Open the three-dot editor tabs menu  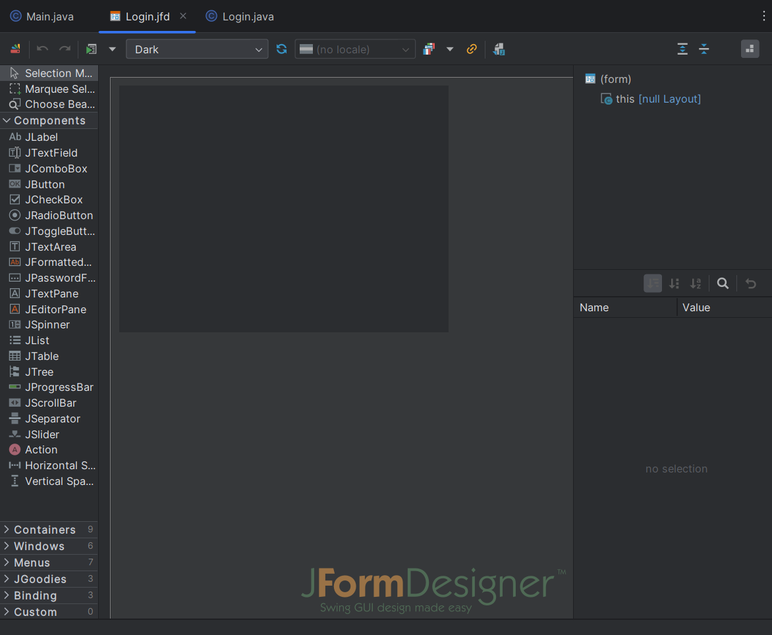coord(763,16)
